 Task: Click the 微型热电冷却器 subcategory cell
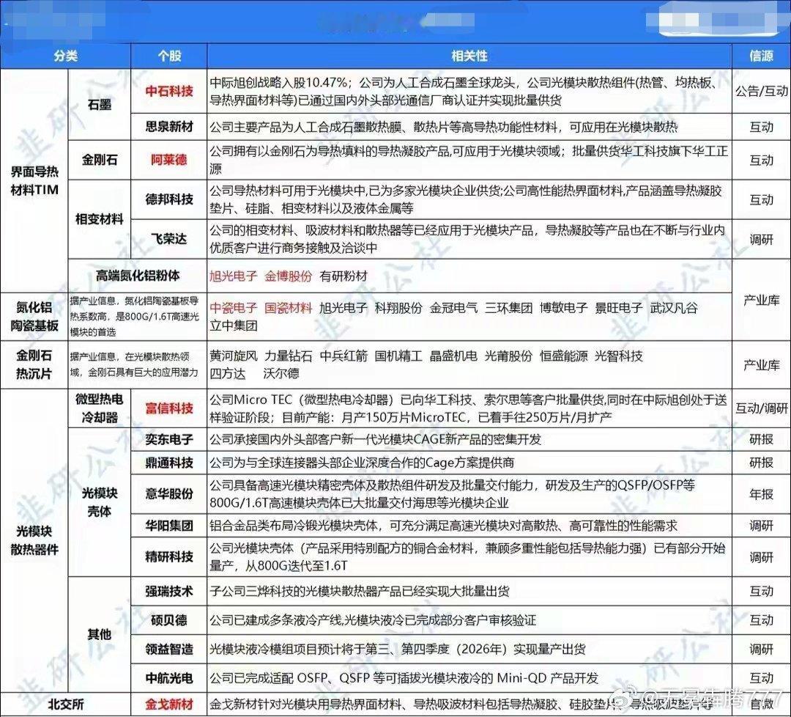[100, 408]
